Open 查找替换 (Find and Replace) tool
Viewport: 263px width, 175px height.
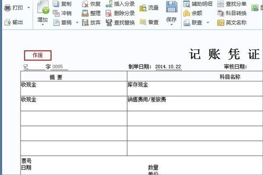109,22
